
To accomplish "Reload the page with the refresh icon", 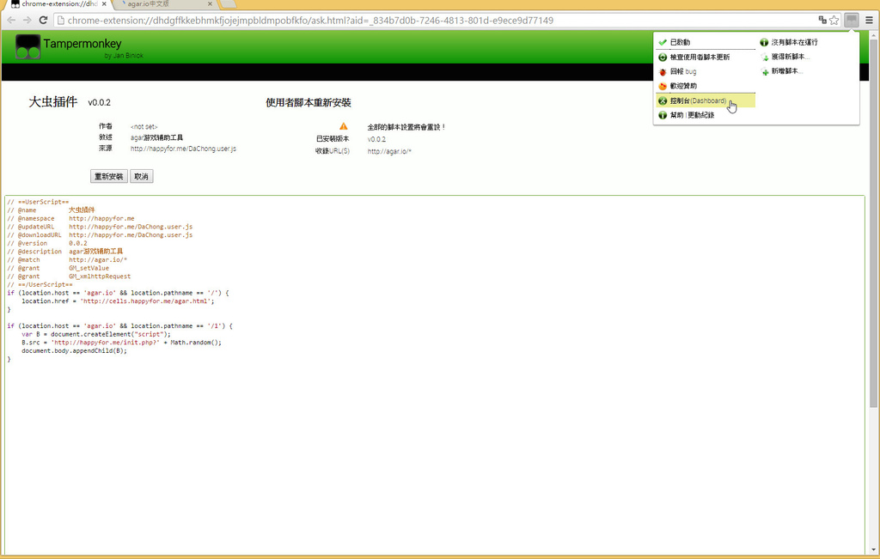I will click(x=43, y=21).
